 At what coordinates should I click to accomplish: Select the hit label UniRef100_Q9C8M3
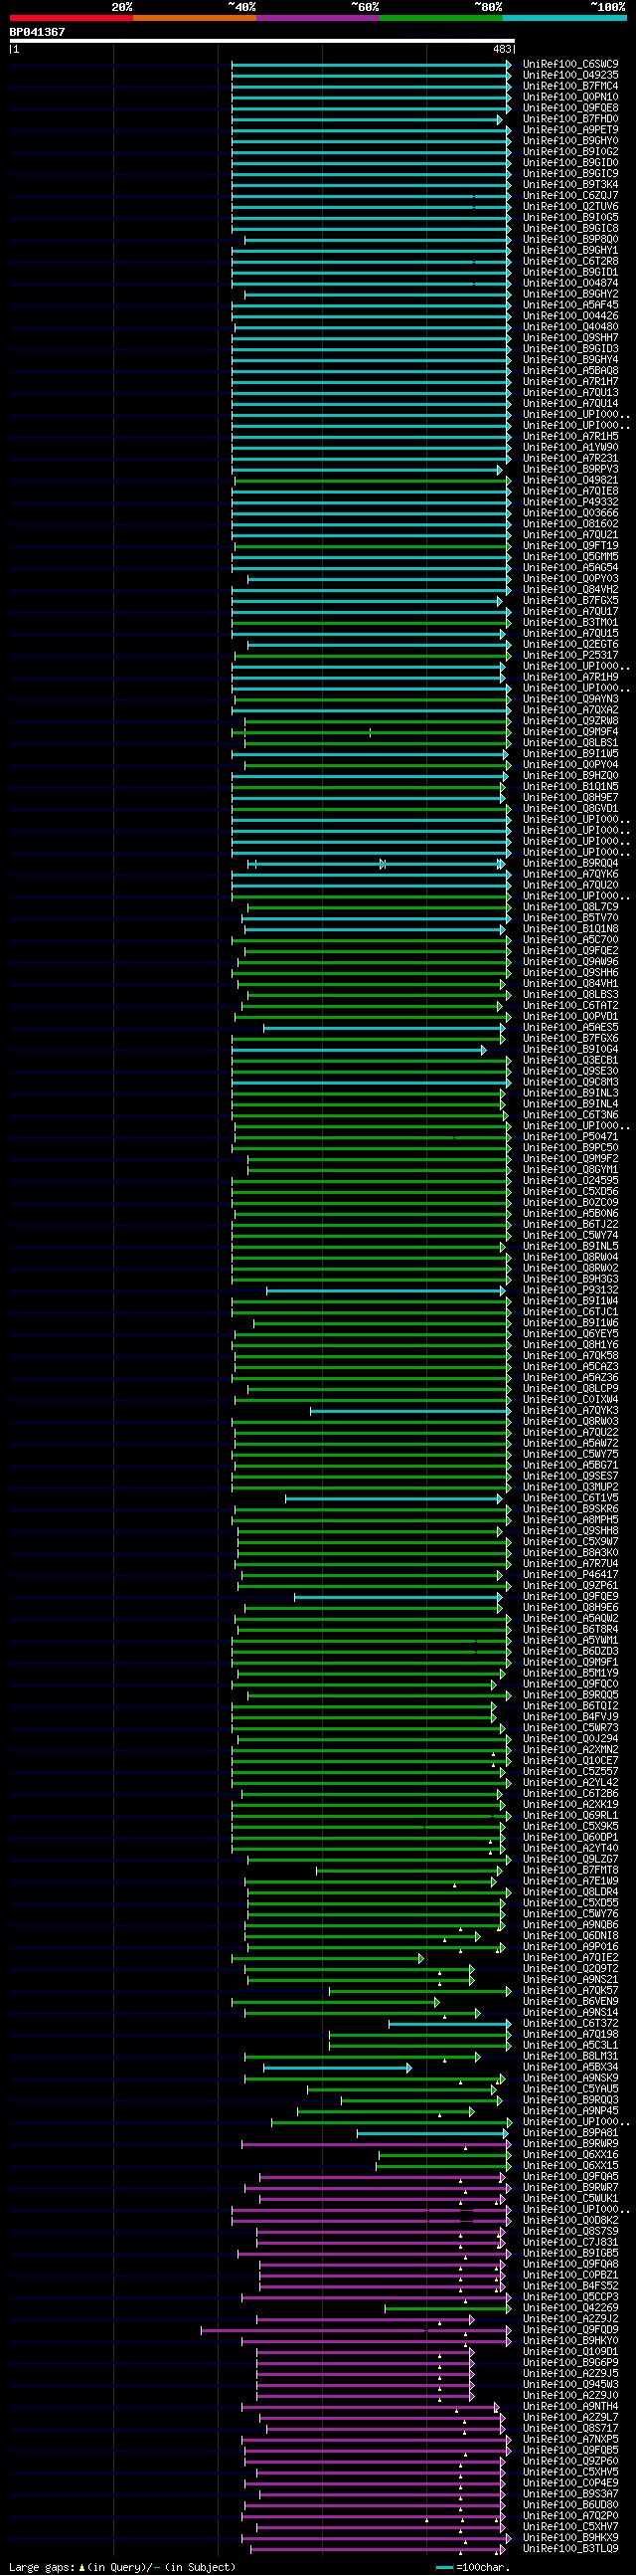tap(570, 1083)
